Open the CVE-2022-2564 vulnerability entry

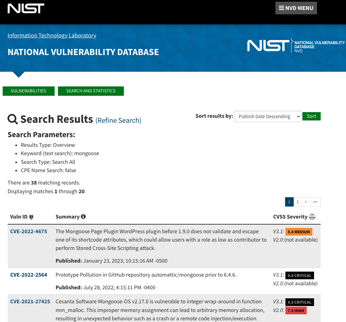[29, 275]
